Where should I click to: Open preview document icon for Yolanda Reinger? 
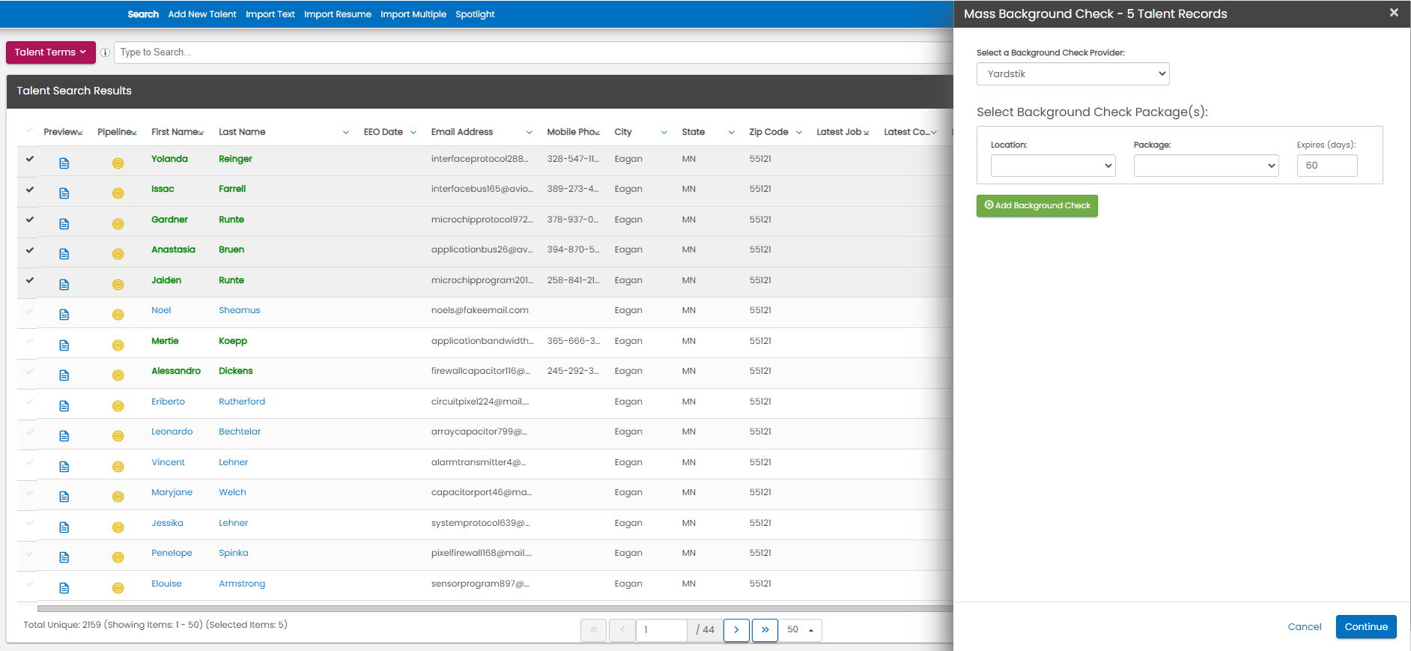click(64, 163)
